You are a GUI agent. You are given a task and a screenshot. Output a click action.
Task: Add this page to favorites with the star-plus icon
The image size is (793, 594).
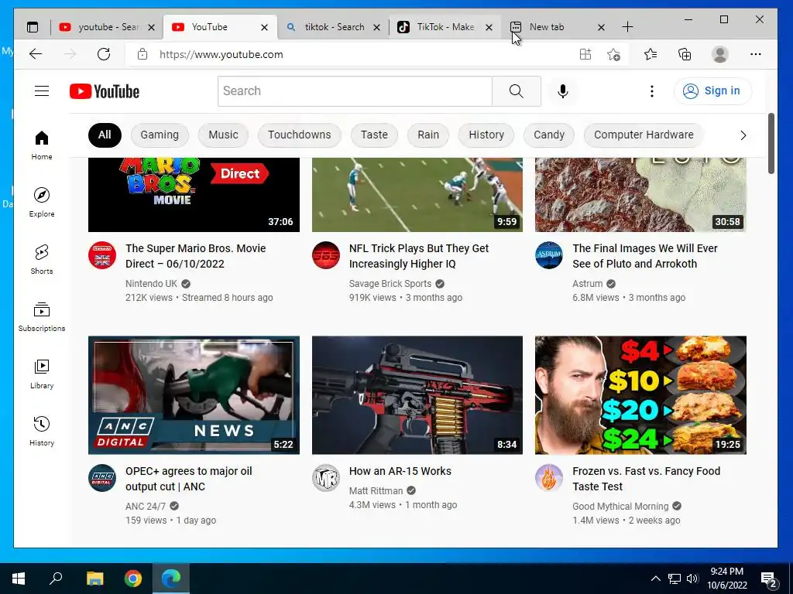(x=613, y=54)
